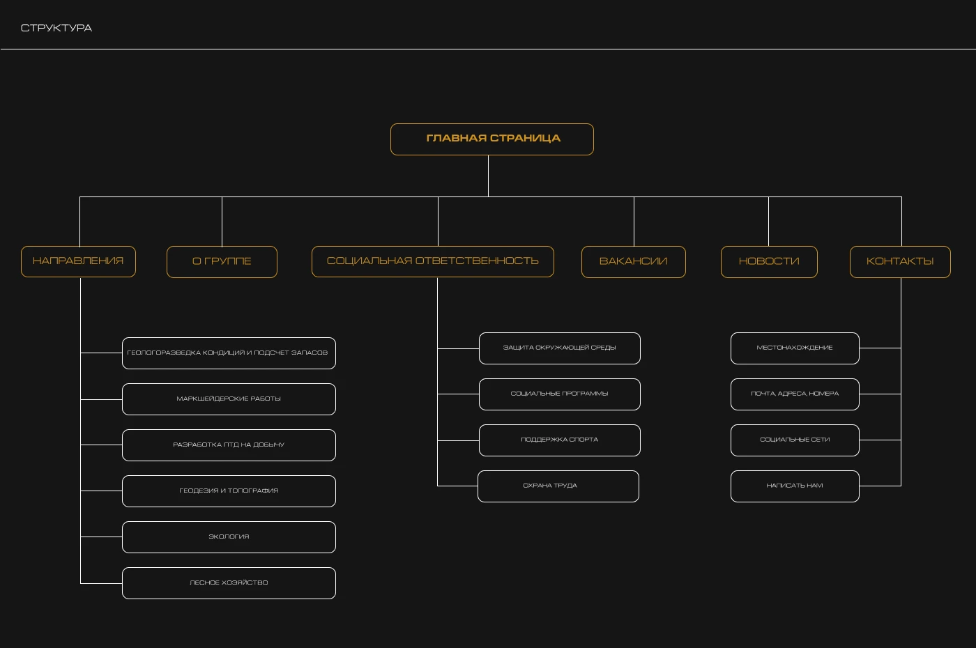Open the ЛЕСНОЕ ХОЗЯЙСТВО node
The height and width of the screenshot is (648, 976).
click(229, 583)
